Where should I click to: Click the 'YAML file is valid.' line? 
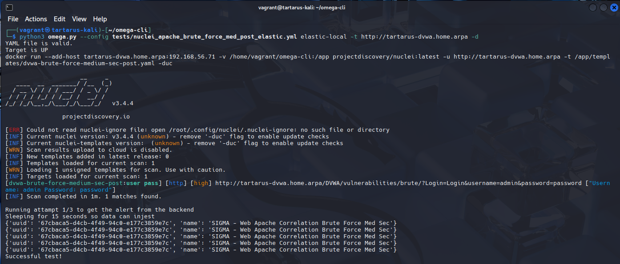pos(39,43)
